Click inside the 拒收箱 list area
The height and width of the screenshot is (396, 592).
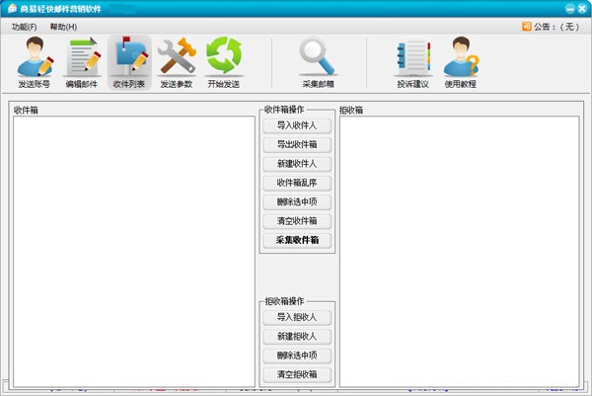(x=460, y=251)
